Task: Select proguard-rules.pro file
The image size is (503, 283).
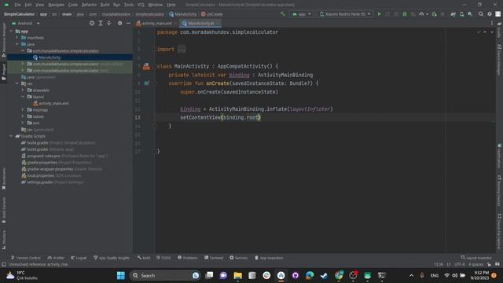Action: tap(43, 156)
